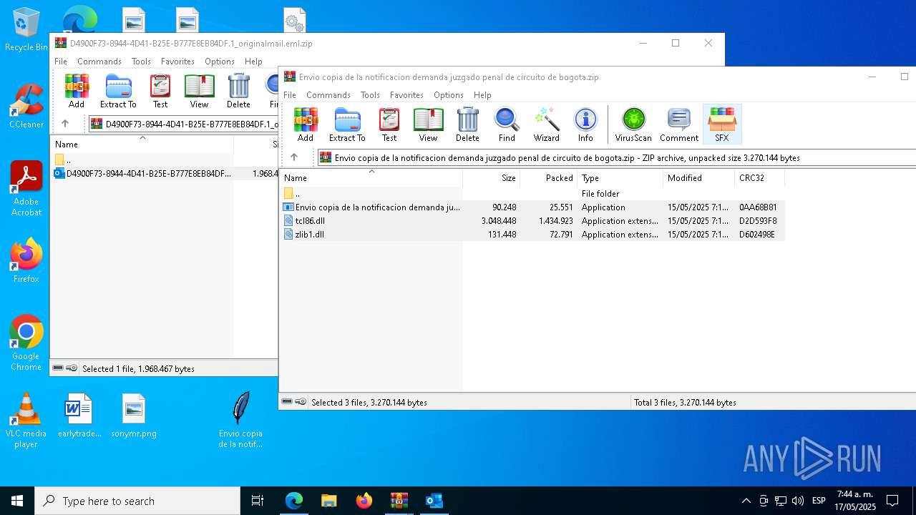Screen dimensions: 916x515
Task: Click Delete in originalmail.eml.zip window
Action: click(x=238, y=91)
